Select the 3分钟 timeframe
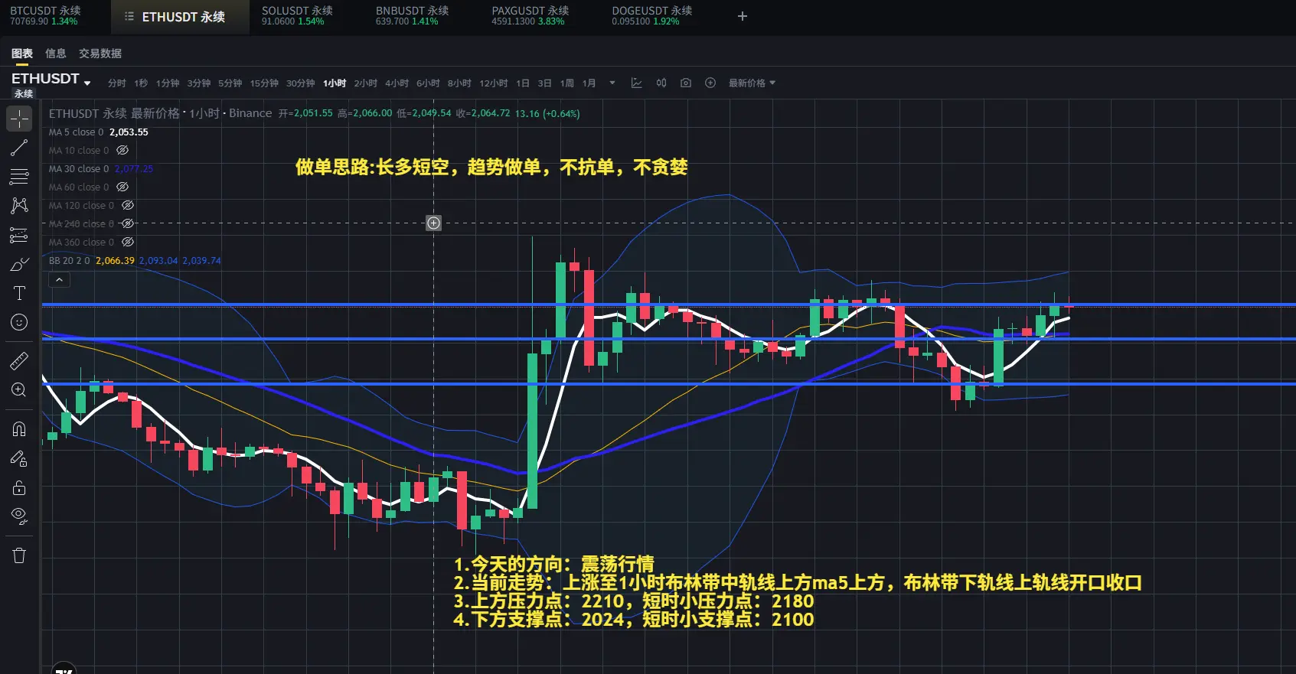The width and height of the screenshot is (1296, 674). tap(199, 83)
